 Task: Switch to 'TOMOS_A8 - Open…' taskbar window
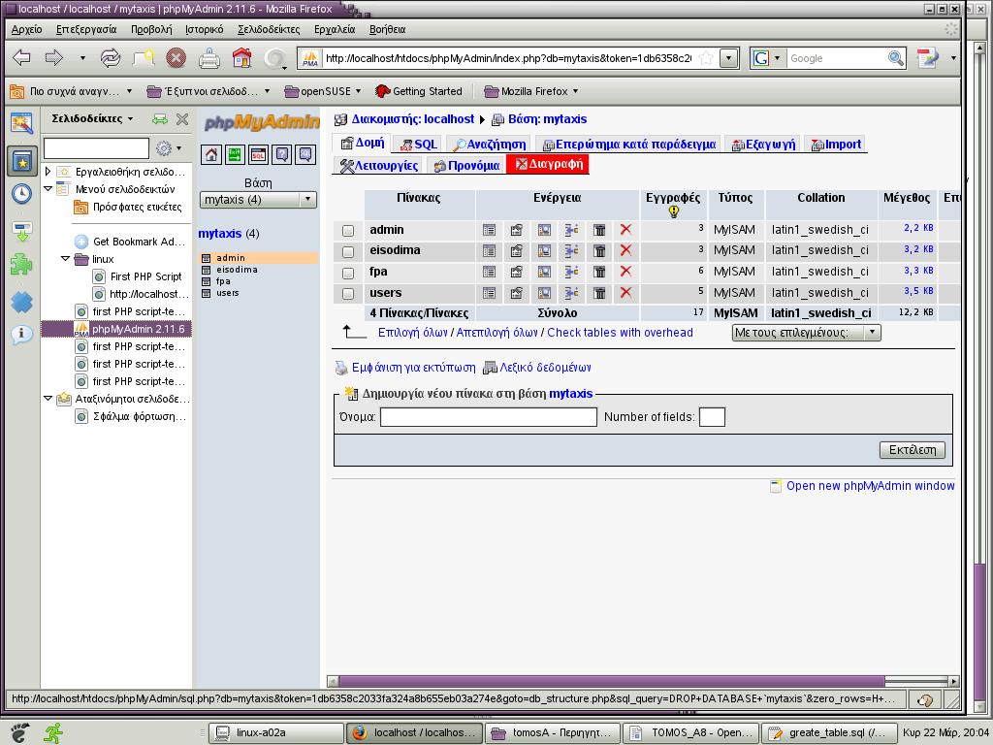(x=690, y=733)
